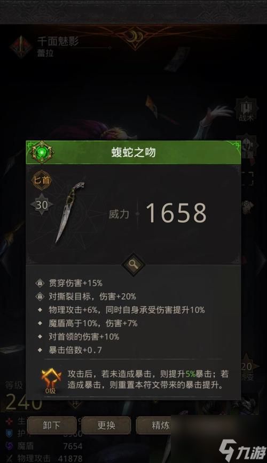Tap the 魔盾 stat icon
The height and width of the screenshot is (463, 267).
pyautogui.click(x=10, y=445)
